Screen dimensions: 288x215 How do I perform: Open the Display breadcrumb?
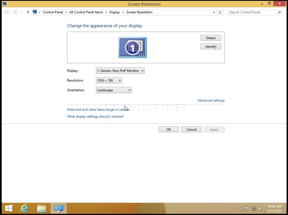click(114, 12)
